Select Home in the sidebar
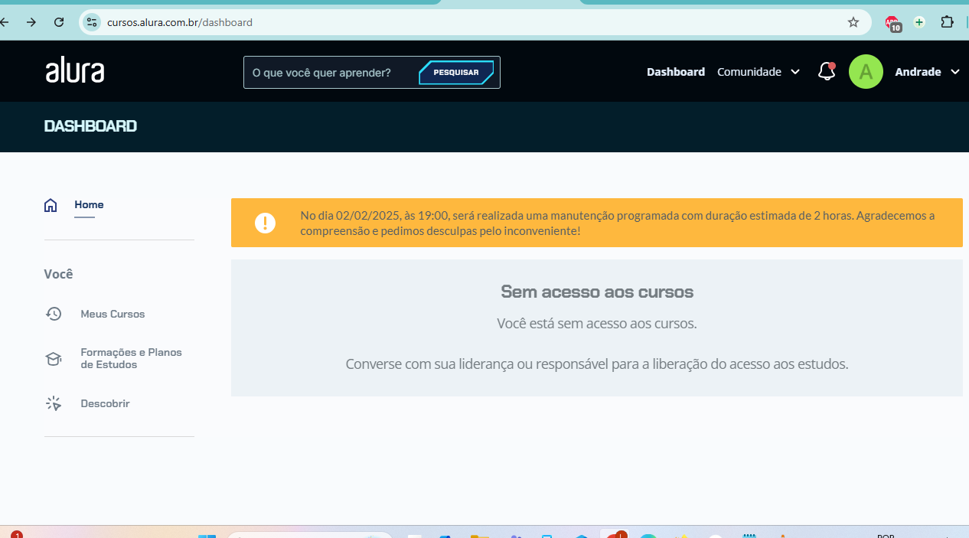Viewport: 969px width, 538px height. [x=89, y=205]
